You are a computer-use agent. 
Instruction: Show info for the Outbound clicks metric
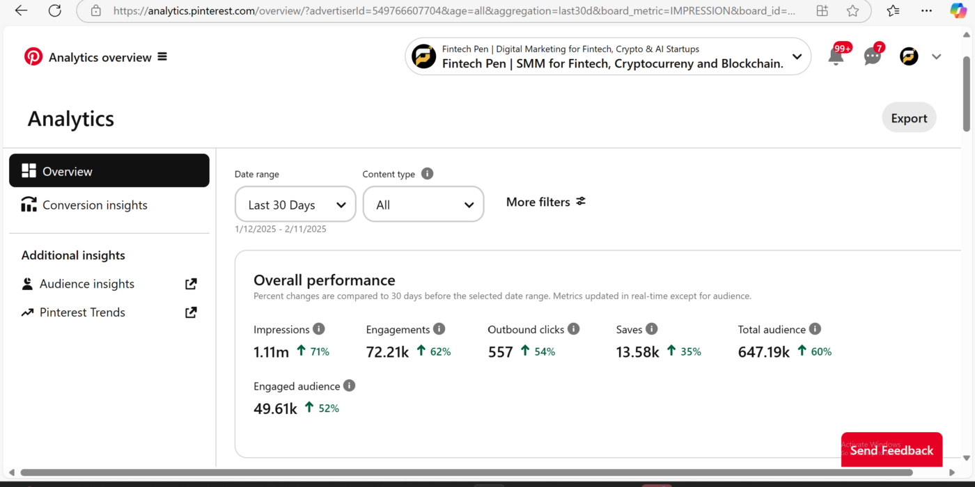tap(573, 329)
